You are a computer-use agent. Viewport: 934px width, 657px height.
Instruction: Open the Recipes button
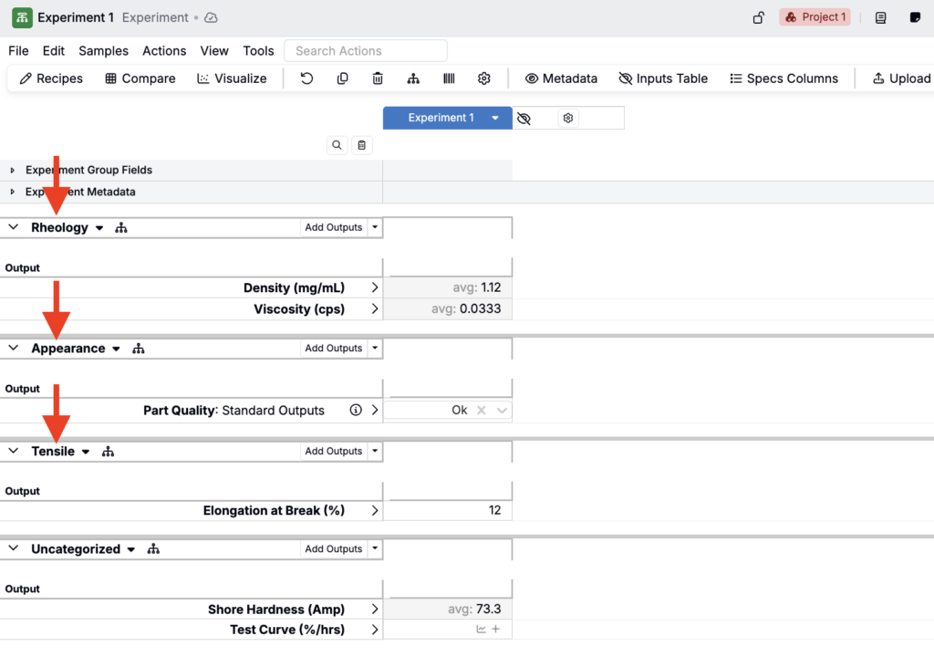(51, 78)
